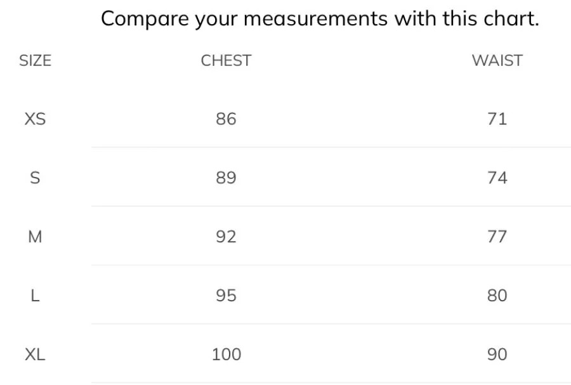
Task: Click waist value 74 for S
Action: pos(497,178)
